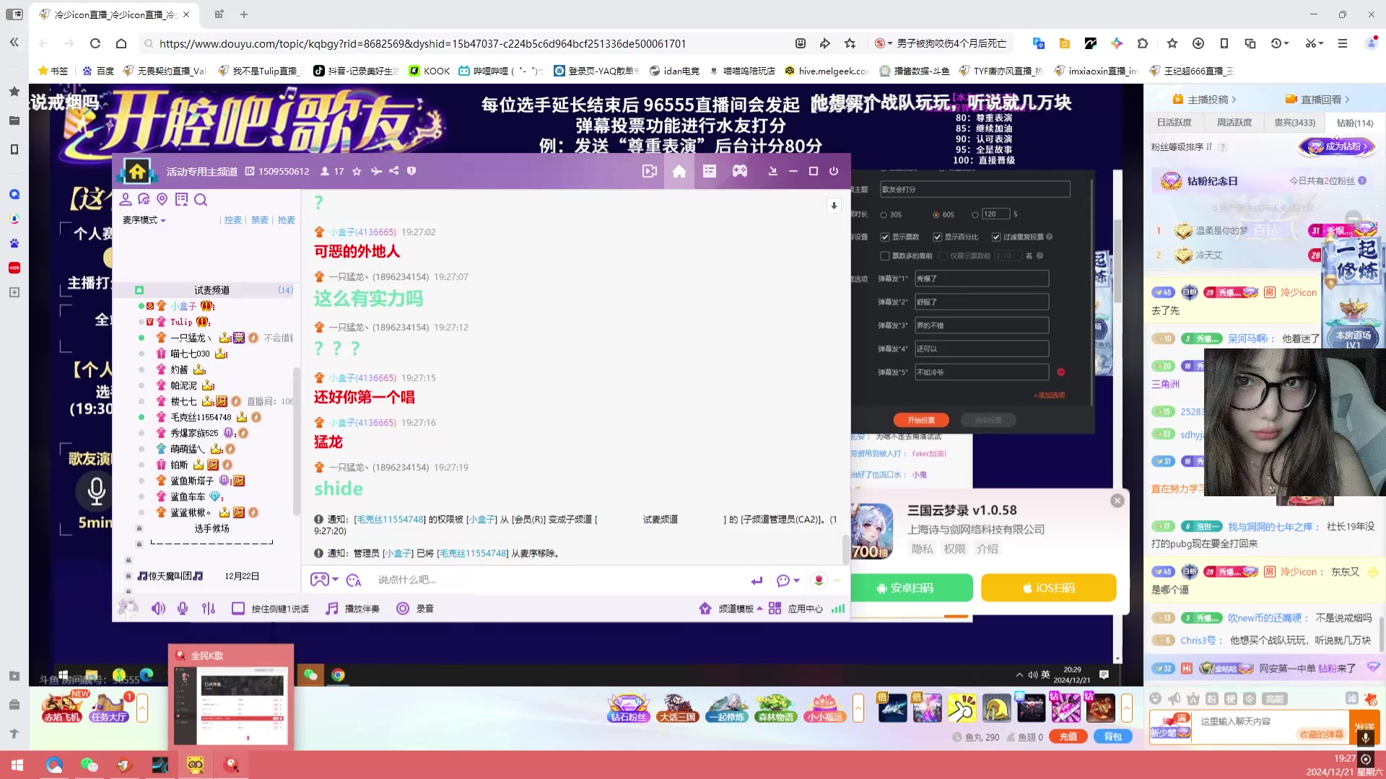
Task: Click the share icon in YY title bar
Action: (394, 171)
